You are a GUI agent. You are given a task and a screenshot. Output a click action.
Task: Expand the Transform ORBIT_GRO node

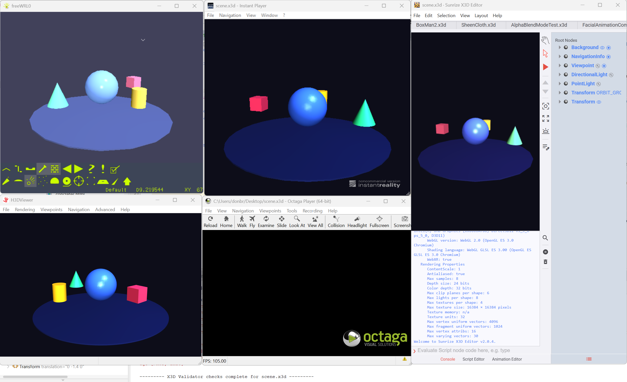click(x=560, y=93)
